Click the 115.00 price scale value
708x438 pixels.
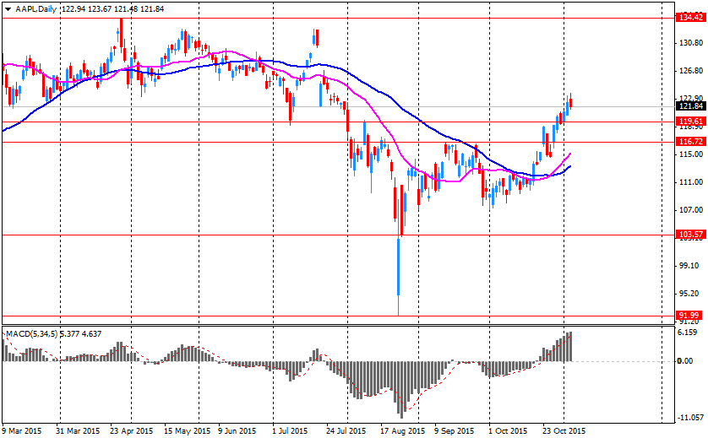coord(691,154)
